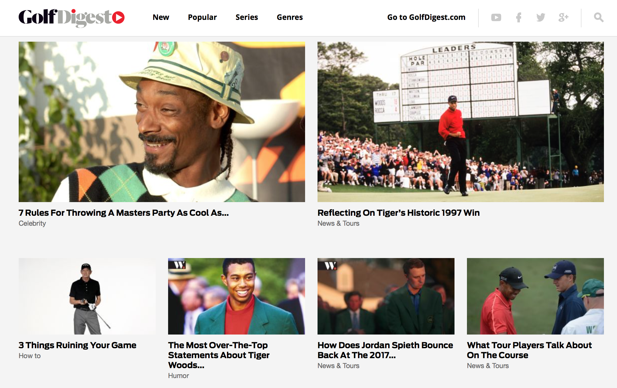Play the Reflecting On Tiger's Historic 1997 Win video
617x388 pixels.
[460, 122]
